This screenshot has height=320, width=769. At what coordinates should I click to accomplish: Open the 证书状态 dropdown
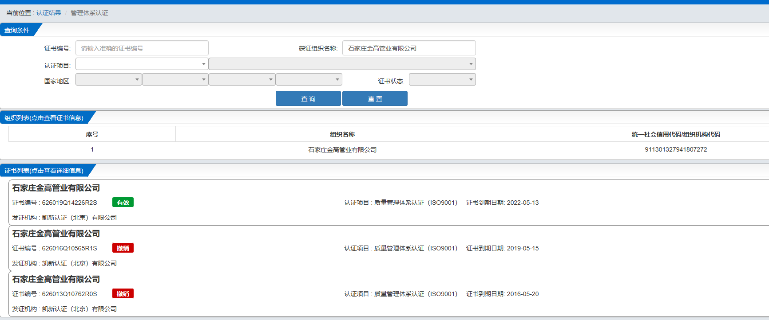click(442, 79)
